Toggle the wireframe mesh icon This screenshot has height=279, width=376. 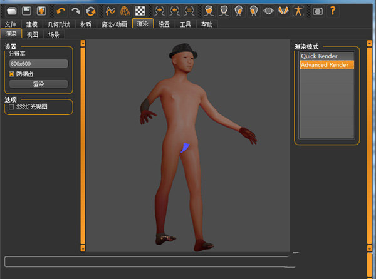tap(126, 11)
